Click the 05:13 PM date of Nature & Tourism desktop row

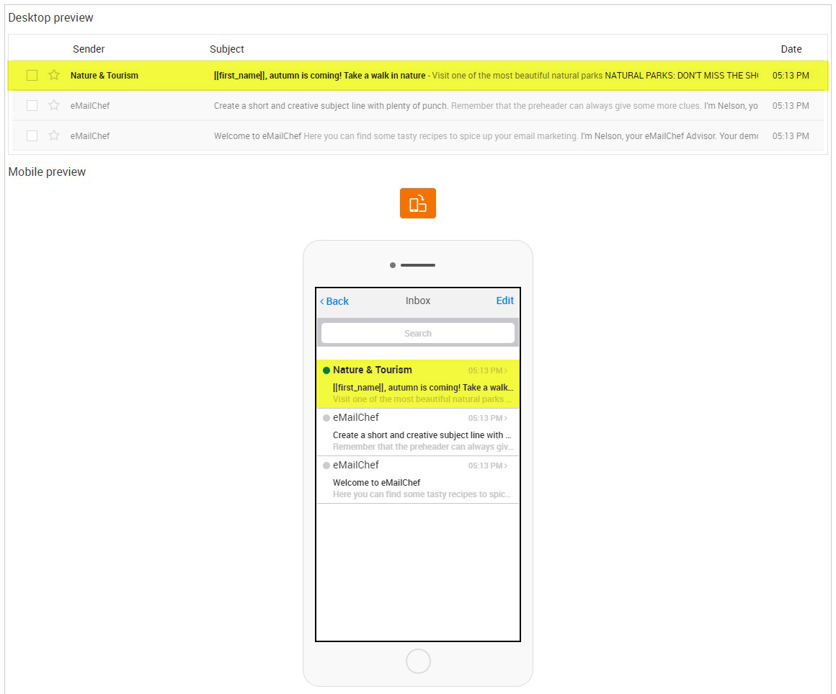pos(791,76)
